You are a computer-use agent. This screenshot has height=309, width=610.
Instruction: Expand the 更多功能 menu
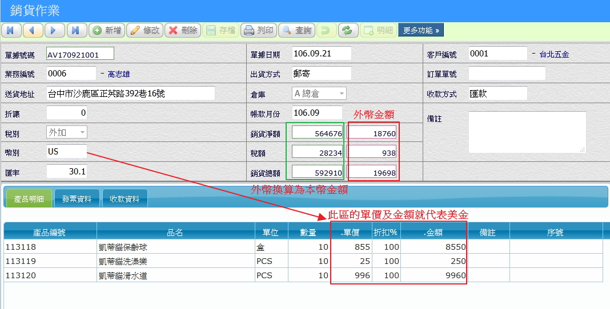pos(420,30)
